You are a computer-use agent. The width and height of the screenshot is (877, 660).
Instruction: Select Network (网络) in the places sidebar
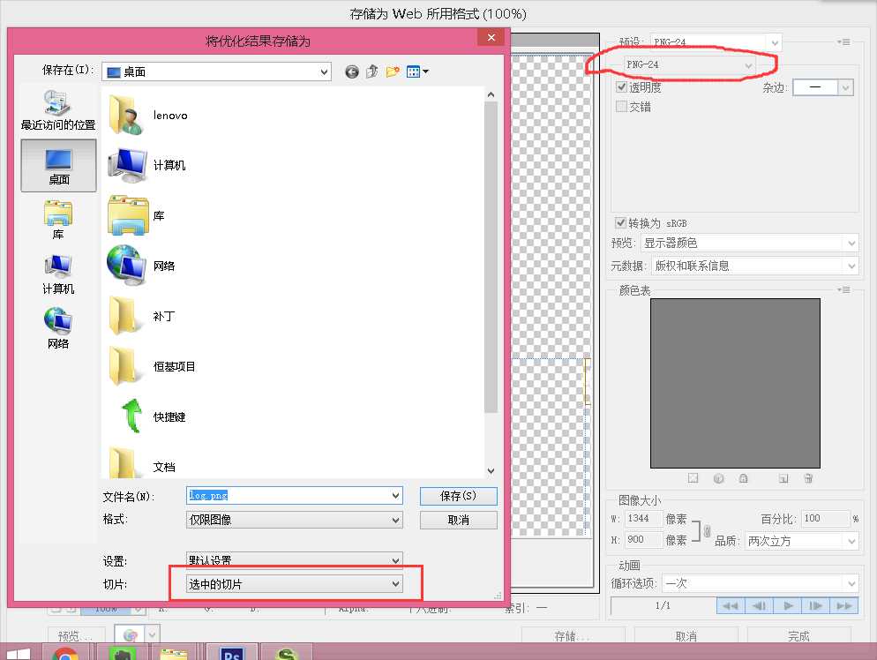pyautogui.click(x=58, y=329)
